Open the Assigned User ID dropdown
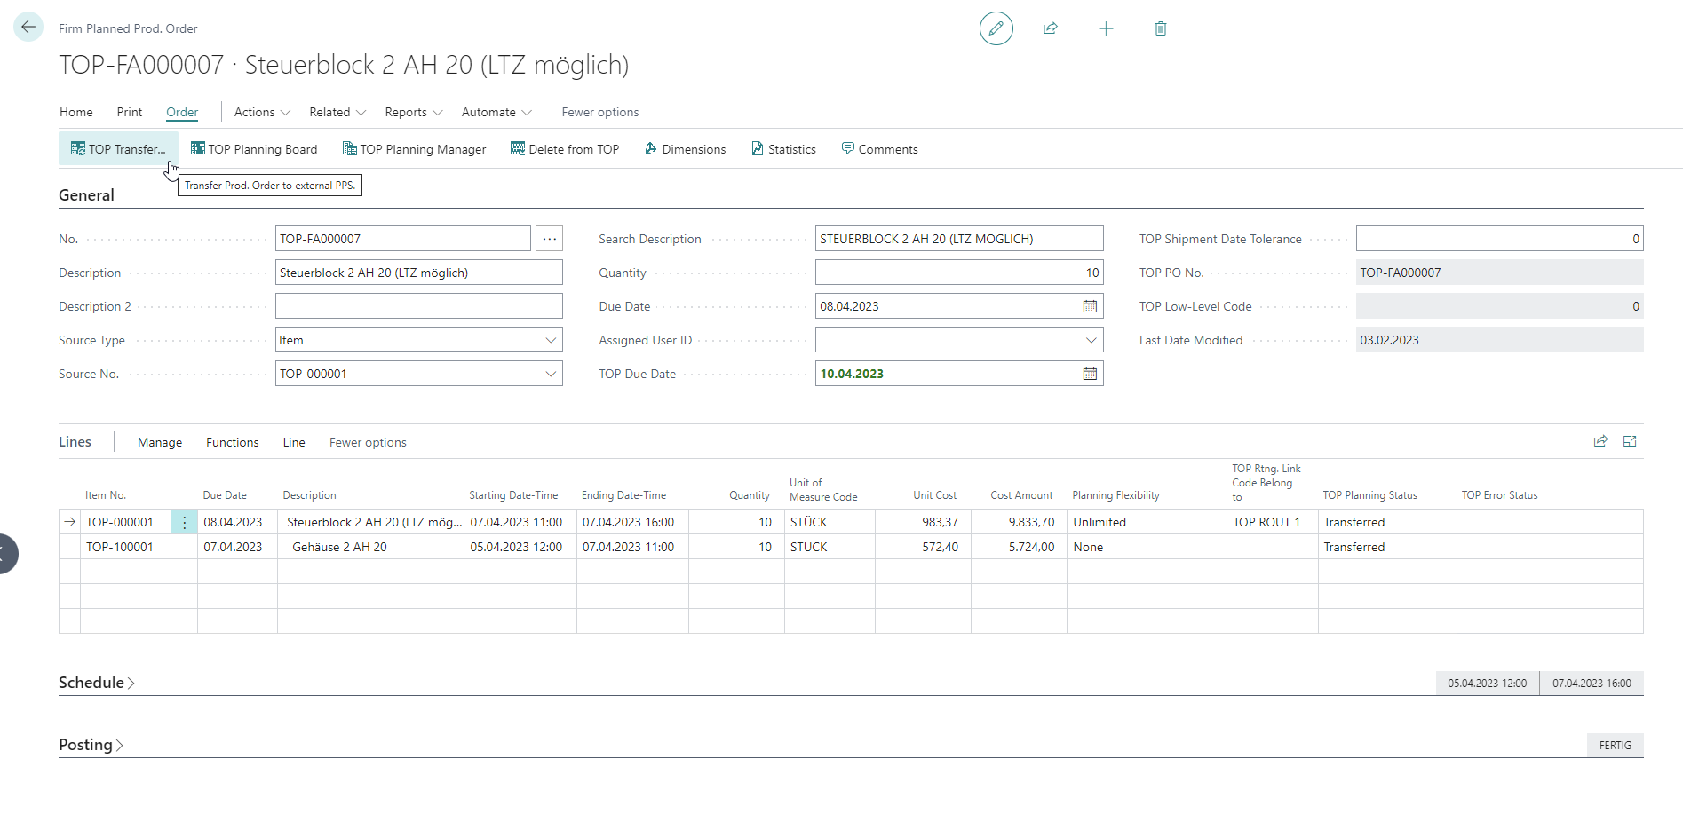1683x814 pixels. tap(1091, 340)
